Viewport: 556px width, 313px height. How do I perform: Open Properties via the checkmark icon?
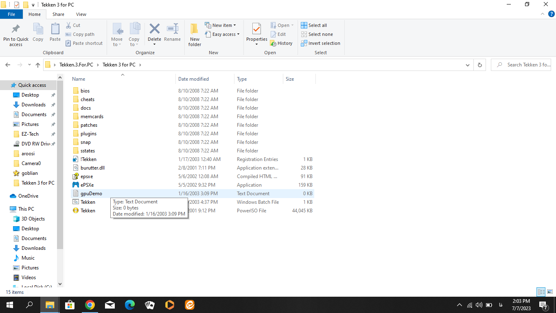click(256, 29)
